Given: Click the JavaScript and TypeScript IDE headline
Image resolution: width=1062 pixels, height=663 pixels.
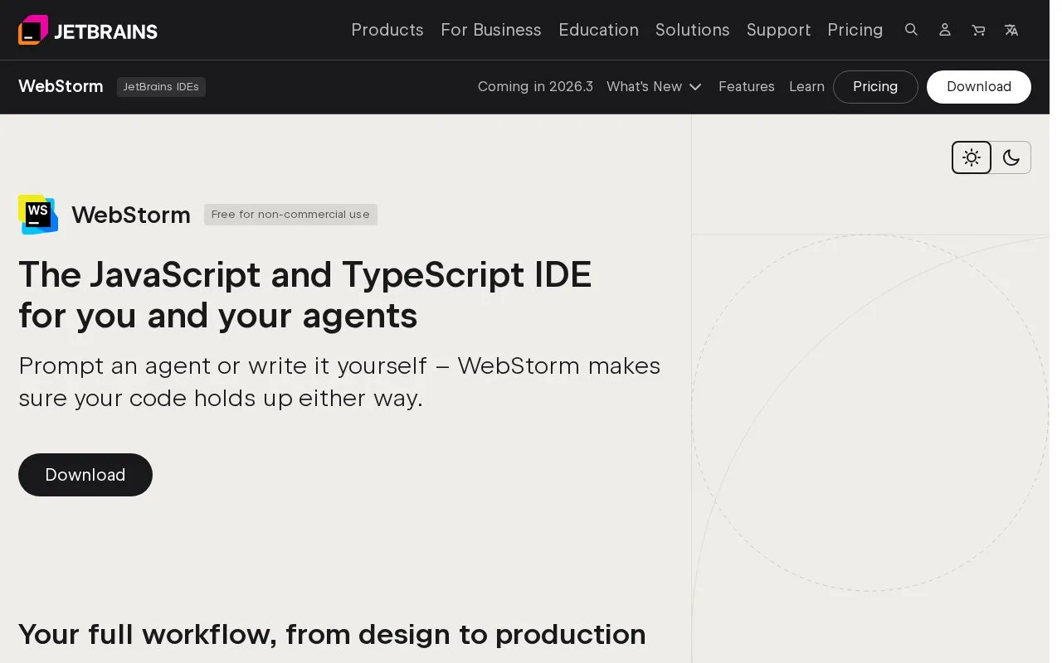Looking at the screenshot, I should [x=305, y=295].
